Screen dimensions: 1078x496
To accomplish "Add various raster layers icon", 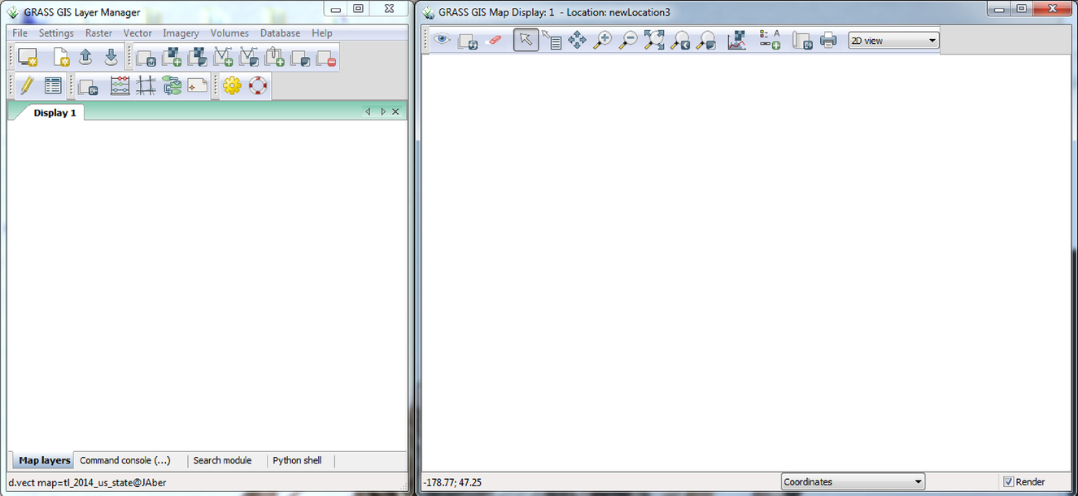I will pos(198,58).
